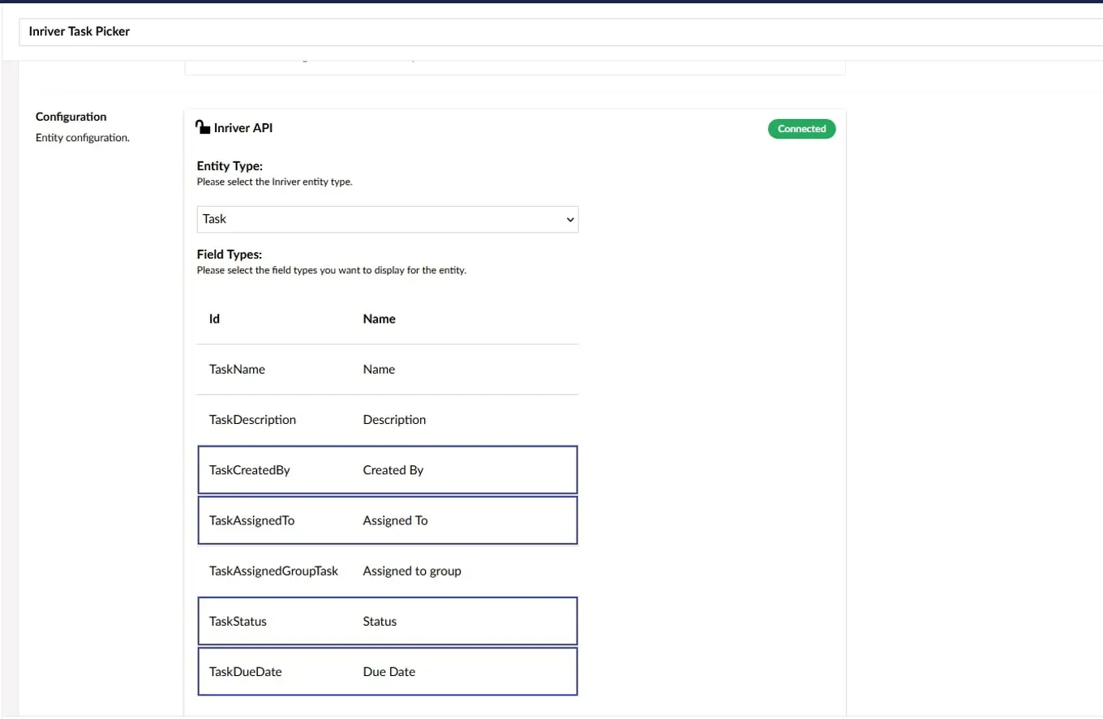The image size is (1103, 719).
Task: Click the green Connected status badge
Action: tap(801, 129)
